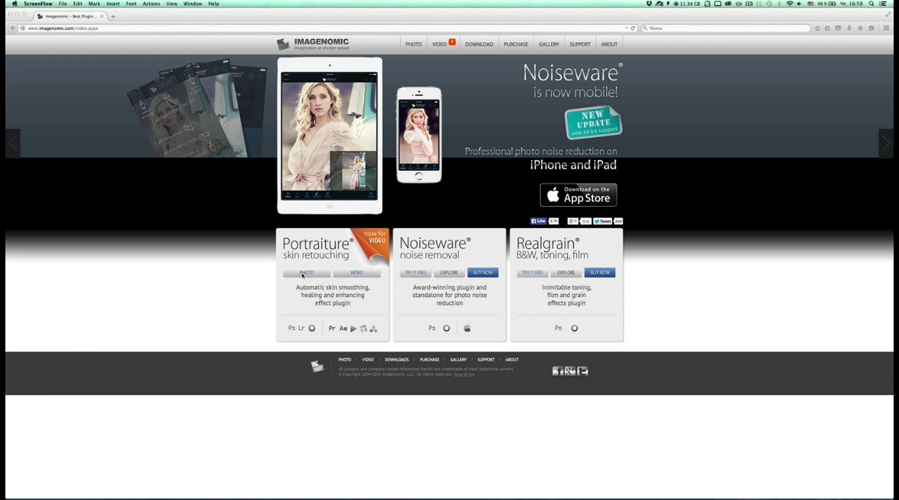The width and height of the screenshot is (899, 500).
Task: Click Aperture ring icon under Realgrain
Action: [x=575, y=328]
